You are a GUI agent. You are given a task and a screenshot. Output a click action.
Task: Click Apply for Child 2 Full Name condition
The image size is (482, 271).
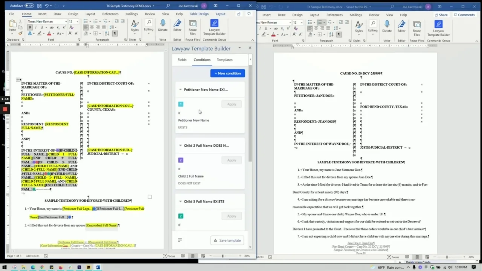tap(232, 160)
